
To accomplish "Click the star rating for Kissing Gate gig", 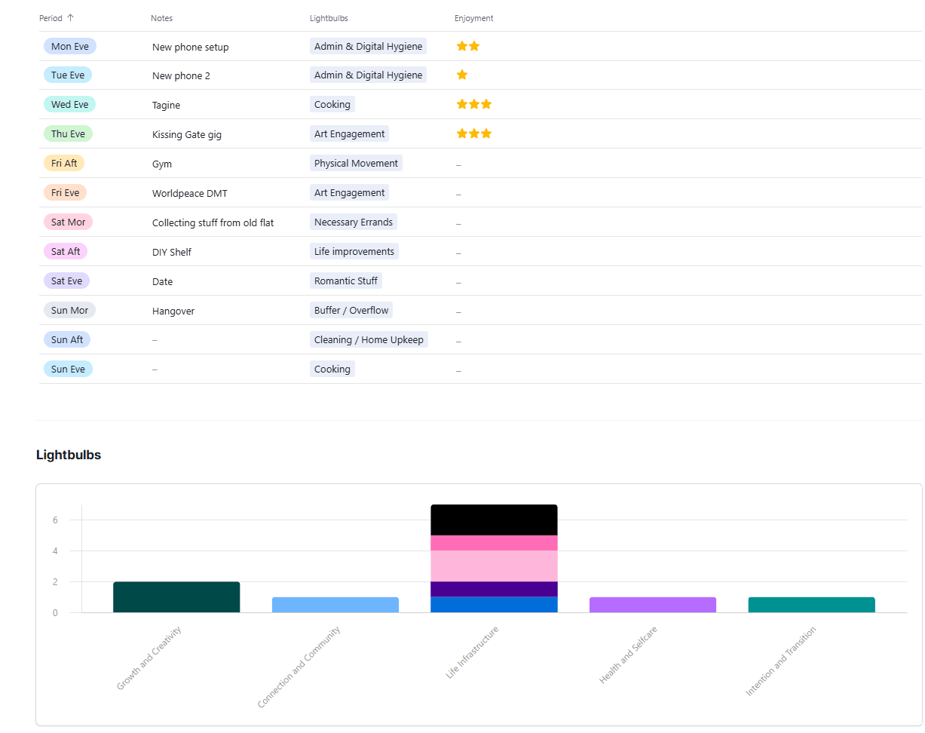I will [474, 133].
